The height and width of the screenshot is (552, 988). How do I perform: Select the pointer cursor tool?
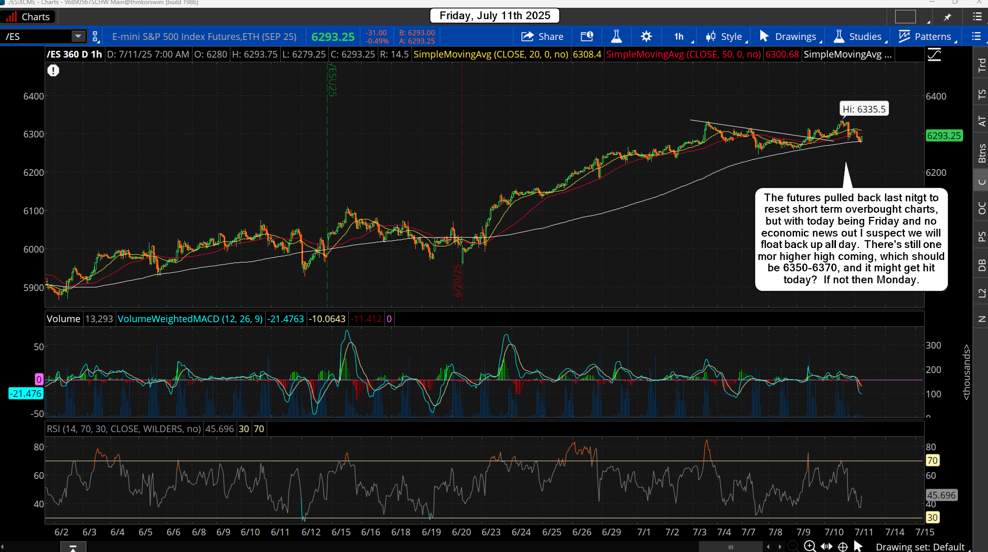858,546
